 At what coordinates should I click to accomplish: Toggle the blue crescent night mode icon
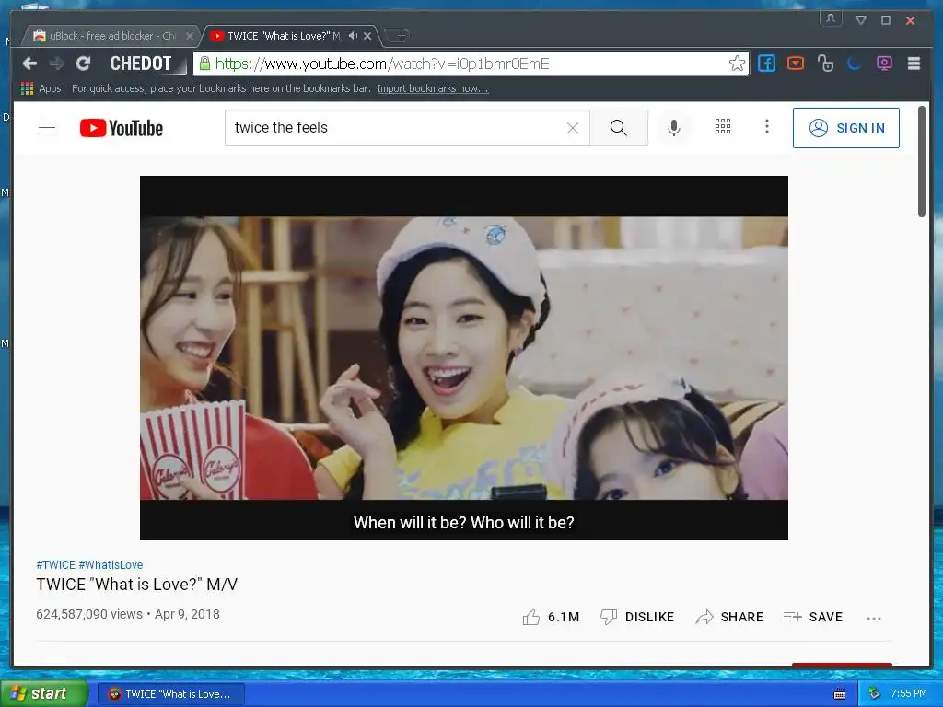[854, 64]
